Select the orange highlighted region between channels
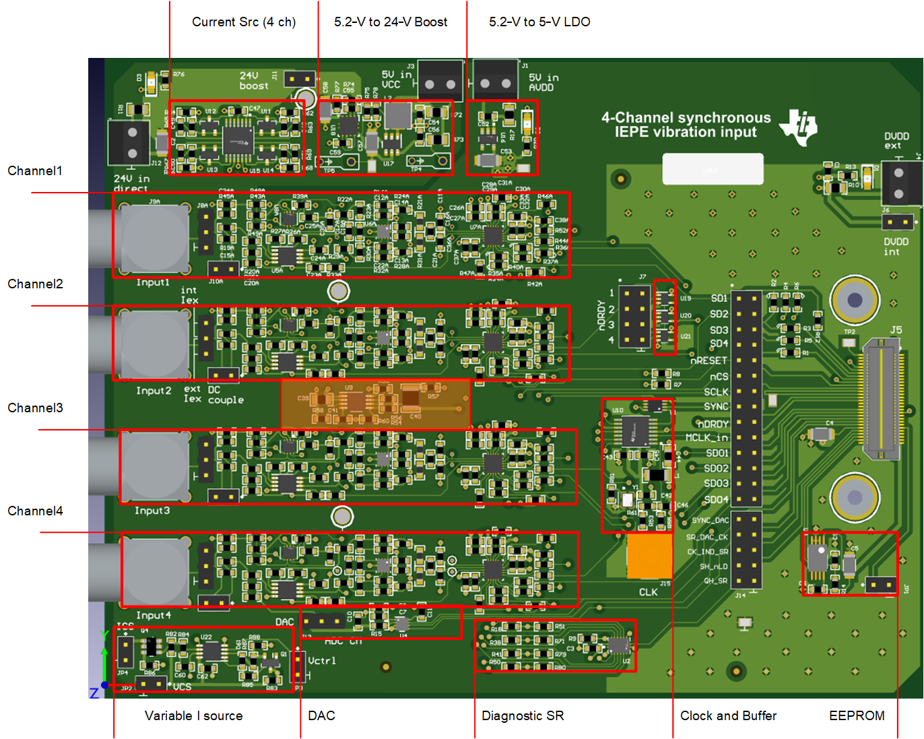The width and height of the screenshot is (924, 739). pos(375,403)
